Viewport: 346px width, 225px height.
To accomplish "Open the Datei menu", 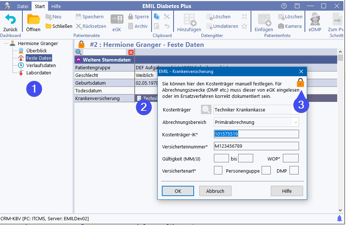I will [23, 6].
